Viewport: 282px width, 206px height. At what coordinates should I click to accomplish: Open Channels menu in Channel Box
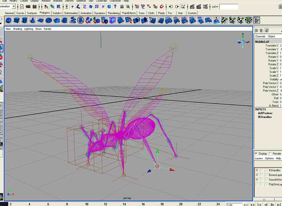pyautogui.click(x=260, y=36)
